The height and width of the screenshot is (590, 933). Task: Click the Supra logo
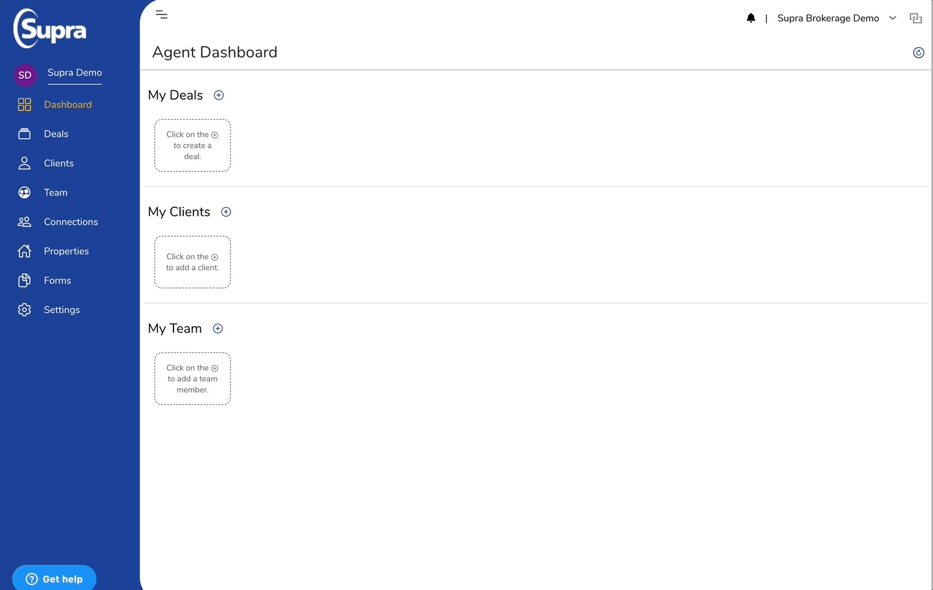pos(49,28)
